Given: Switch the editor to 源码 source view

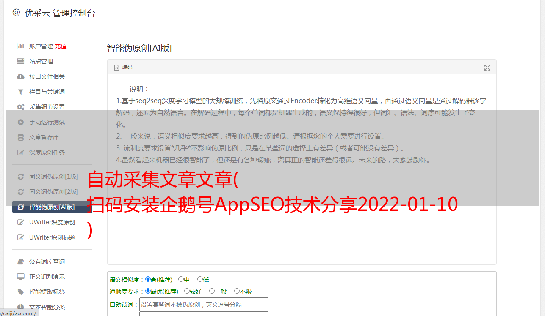Looking at the screenshot, I should click(x=123, y=67).
